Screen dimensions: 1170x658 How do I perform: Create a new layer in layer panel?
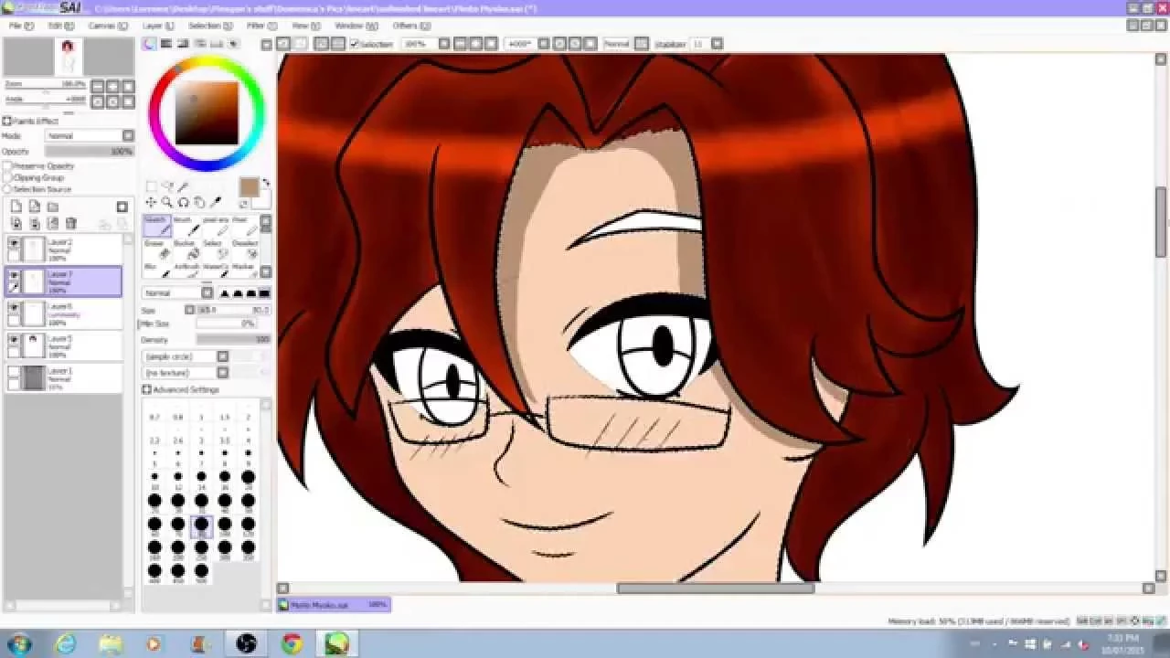coord(16,207)
